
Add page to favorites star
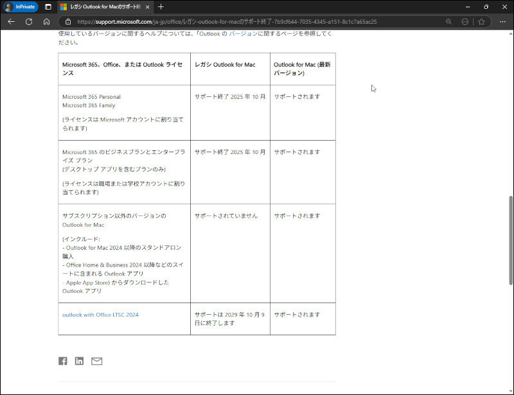coord(481,22)
